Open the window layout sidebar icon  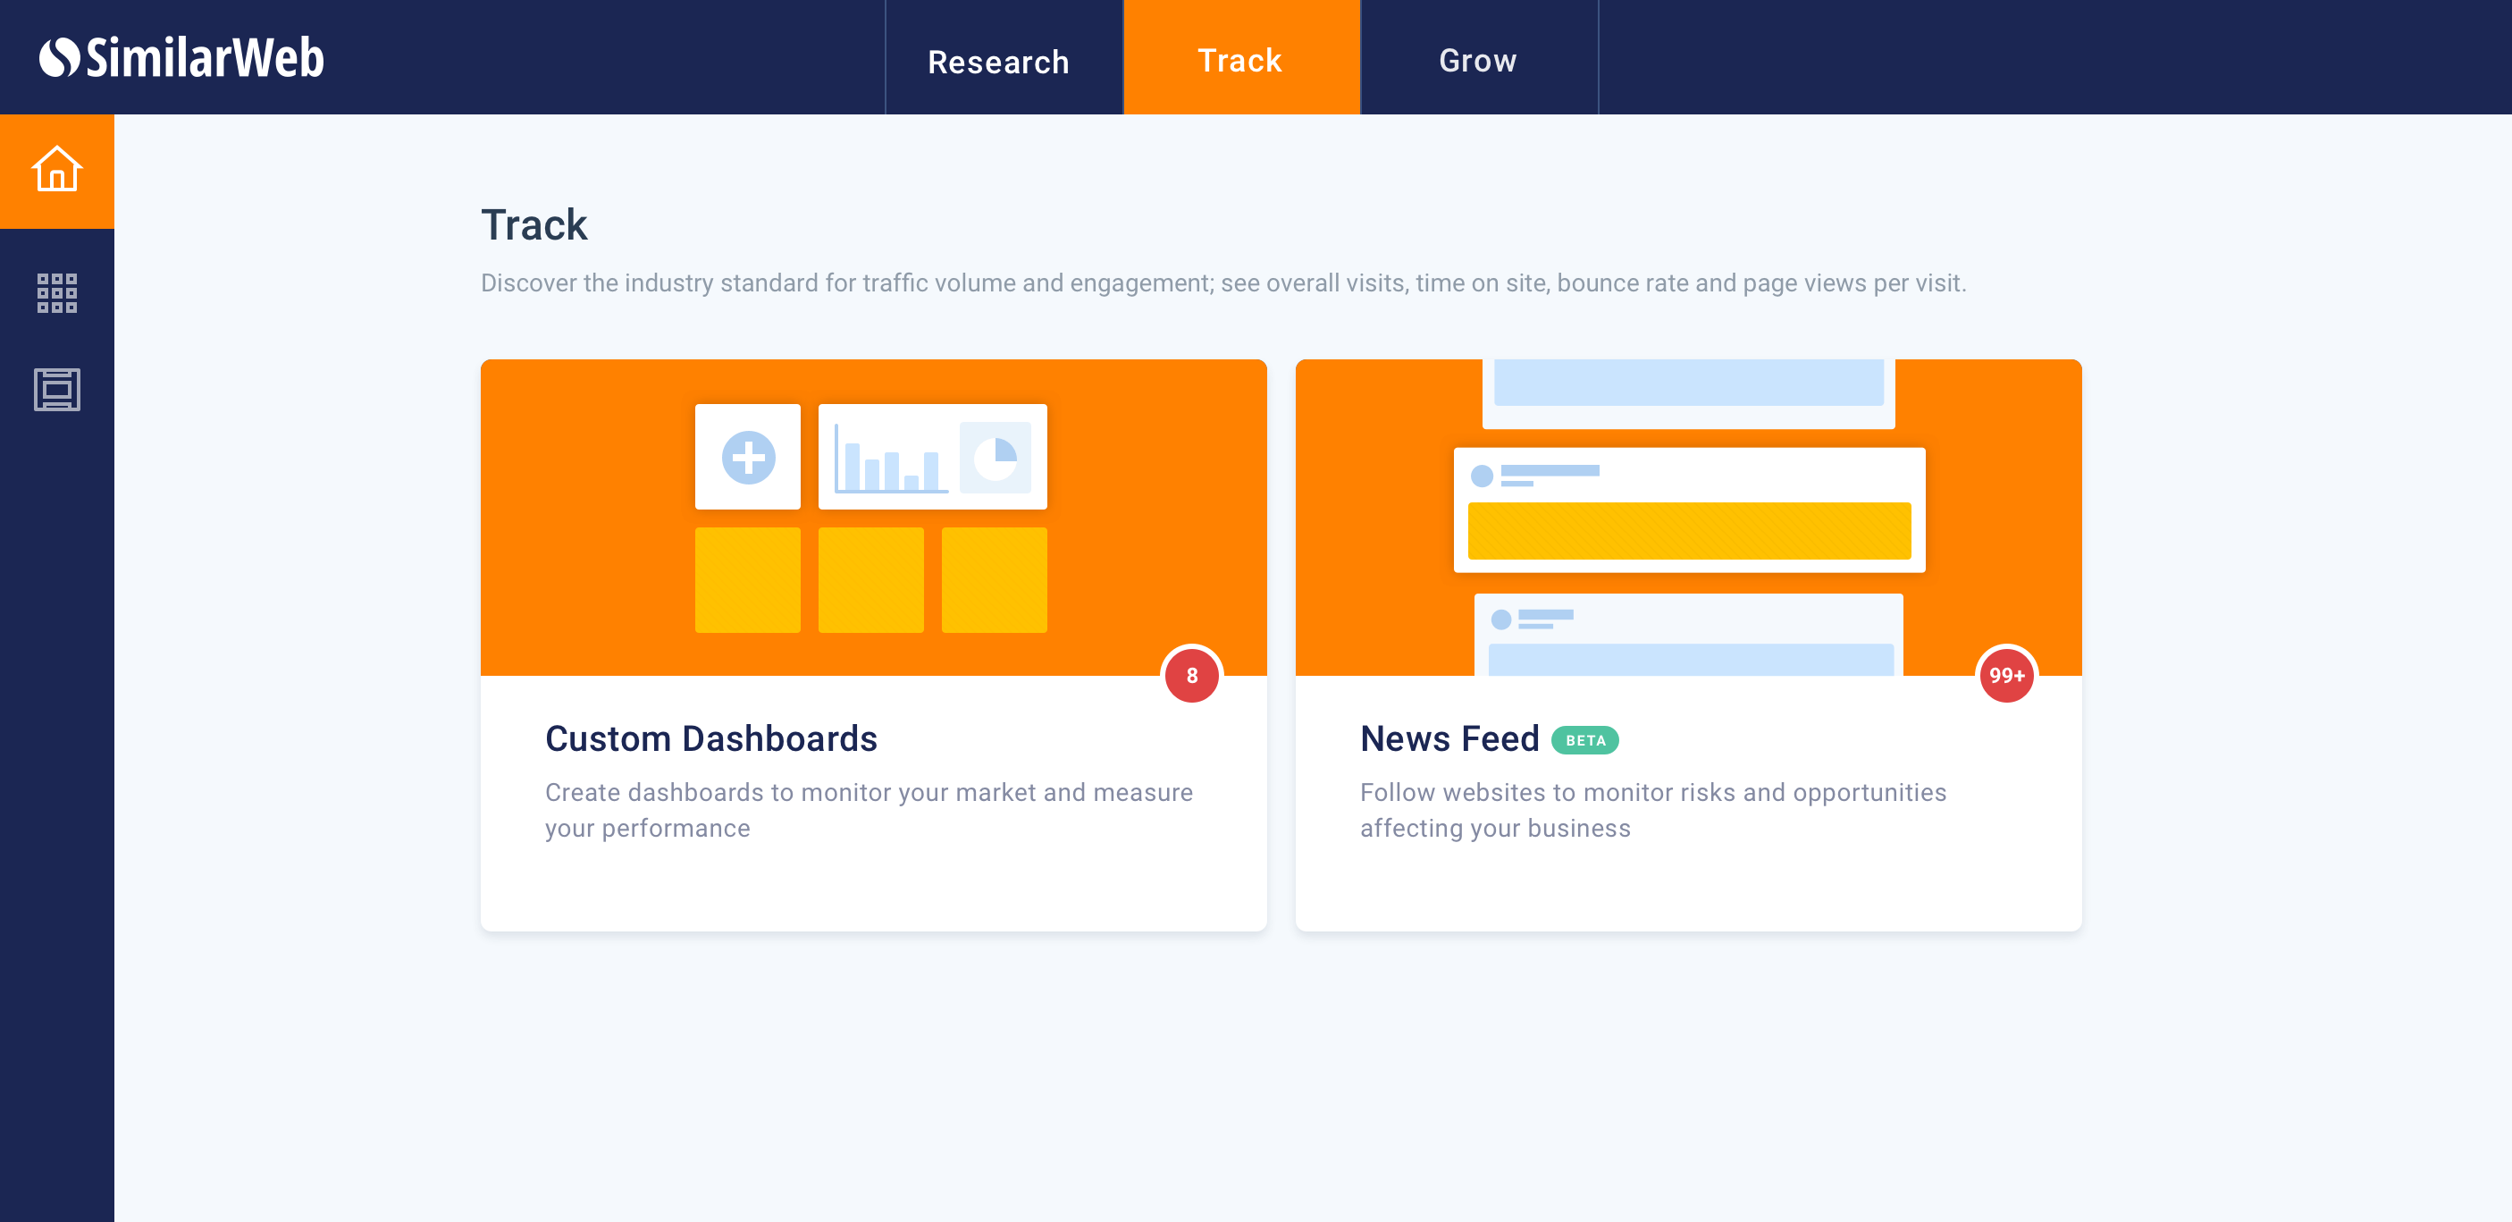56,389
